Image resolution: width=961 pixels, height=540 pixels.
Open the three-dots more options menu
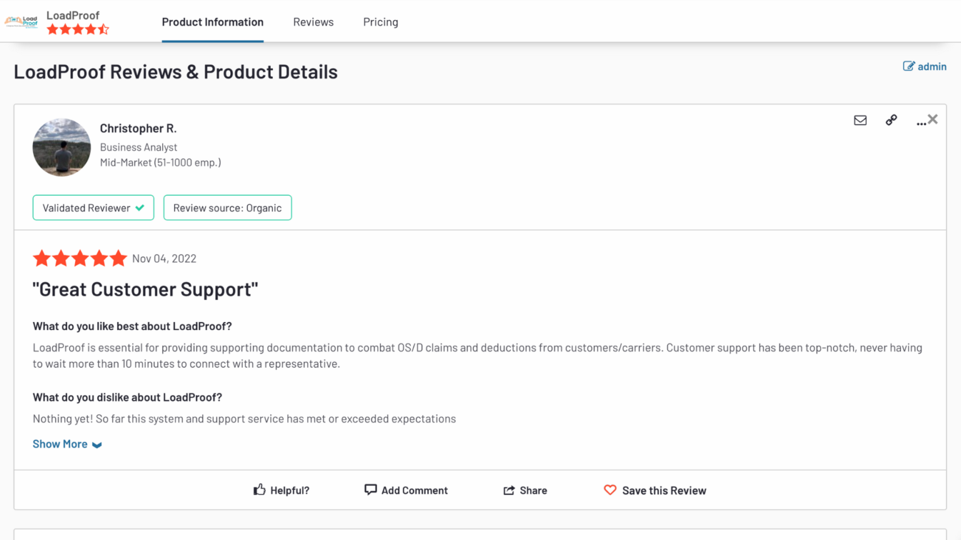(x=920, y=122)
